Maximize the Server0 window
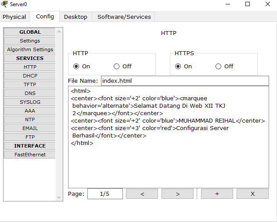Screen dimensions: 277x222 point(248,4)
